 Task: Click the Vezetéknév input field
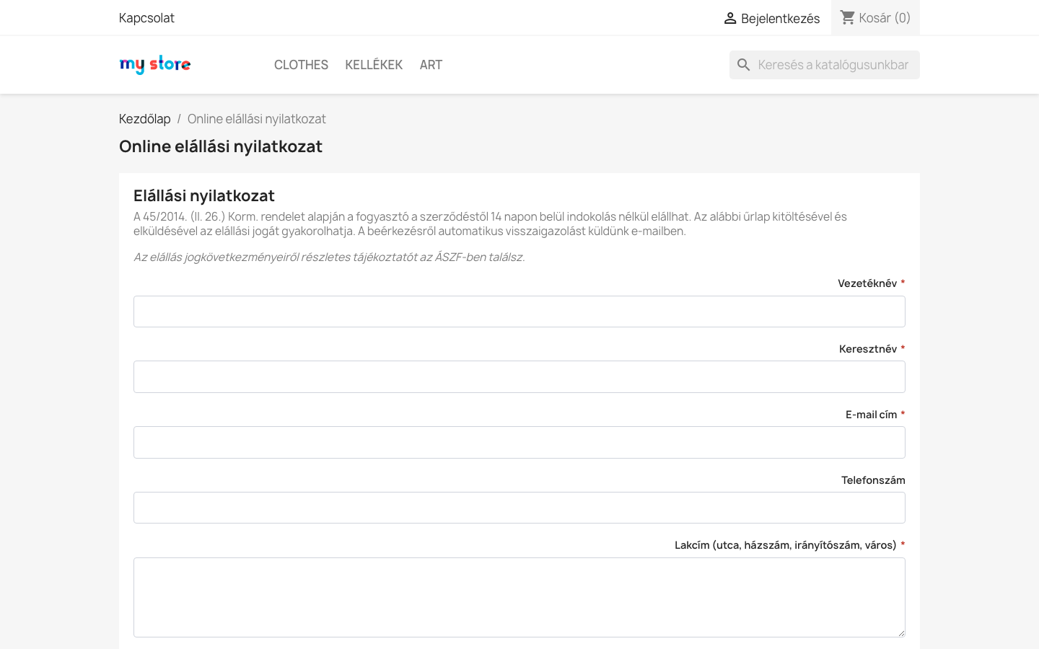519,312
